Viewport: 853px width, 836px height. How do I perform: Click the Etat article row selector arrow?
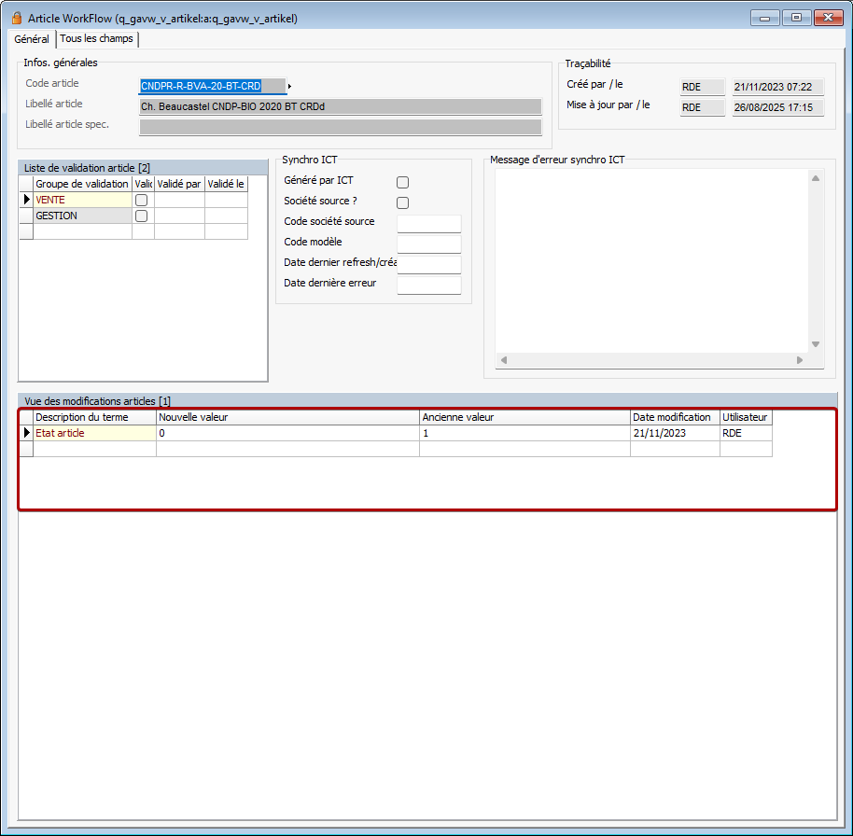point(26,433)
